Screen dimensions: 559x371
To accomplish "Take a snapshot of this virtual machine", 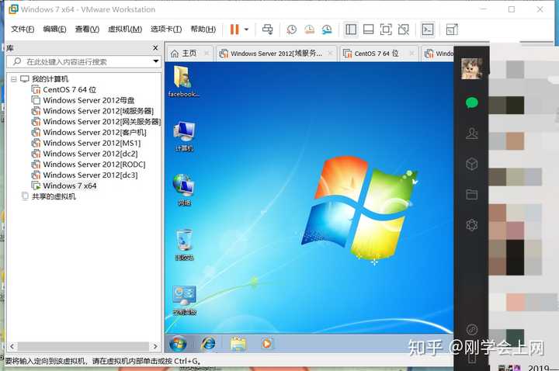I will point(291,29).
